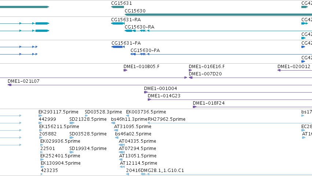The width and height of the screenshot is (312, 176).
Task: Click the CG15631-PA protein glyph
Action: pyautogui.click(x=118, y=47)
